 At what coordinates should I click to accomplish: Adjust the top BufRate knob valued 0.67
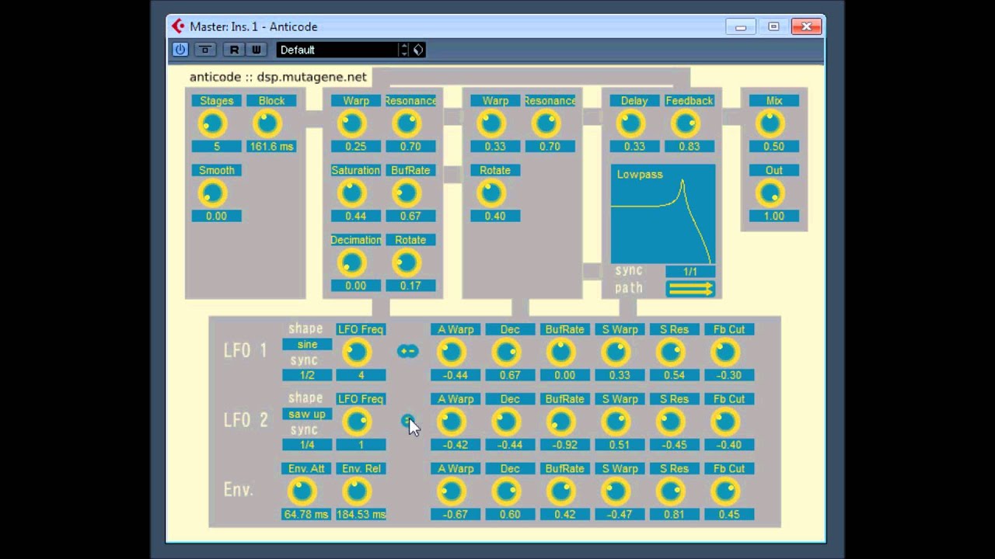click(406, 193)
